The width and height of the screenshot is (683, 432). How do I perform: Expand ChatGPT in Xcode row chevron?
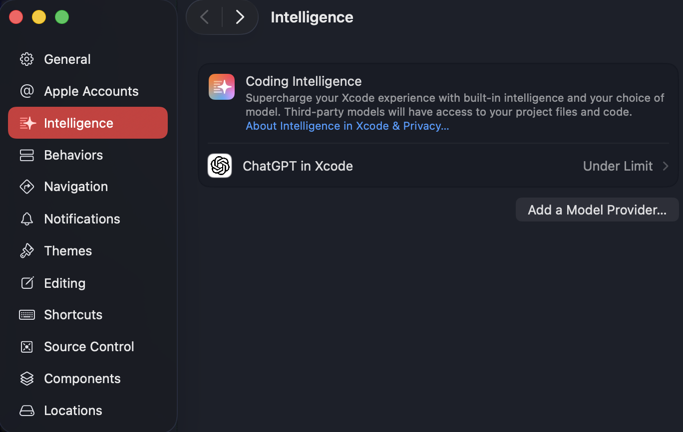(666, 166)
